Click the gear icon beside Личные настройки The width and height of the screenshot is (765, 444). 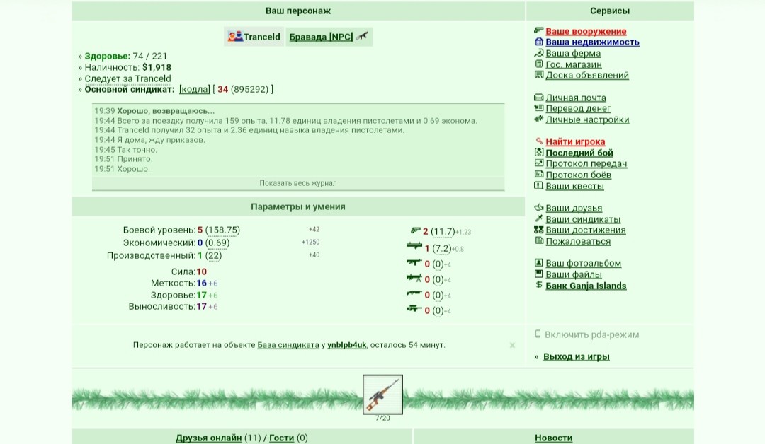coord(538,119)
